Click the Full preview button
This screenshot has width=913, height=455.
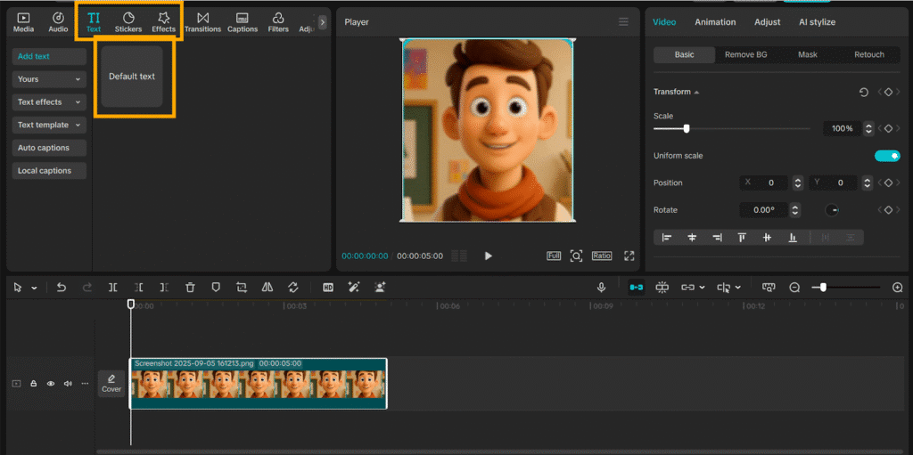point(553,256)
